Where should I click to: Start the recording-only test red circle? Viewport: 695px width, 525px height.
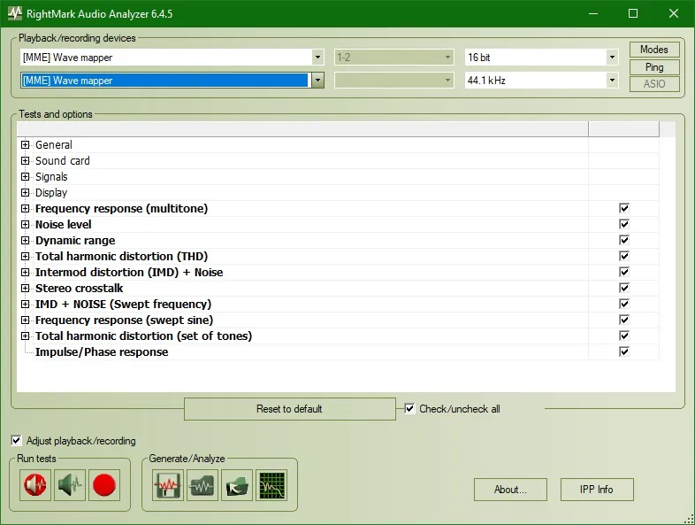(104, 485)
